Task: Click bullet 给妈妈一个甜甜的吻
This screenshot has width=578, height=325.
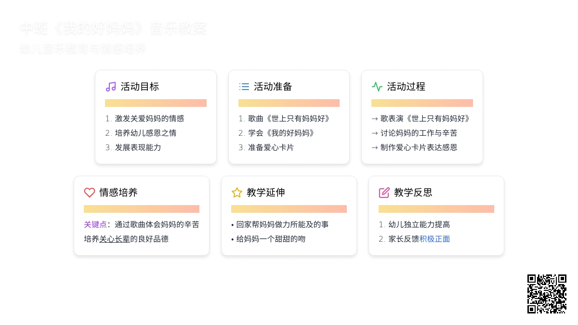Action: (271, 239)
